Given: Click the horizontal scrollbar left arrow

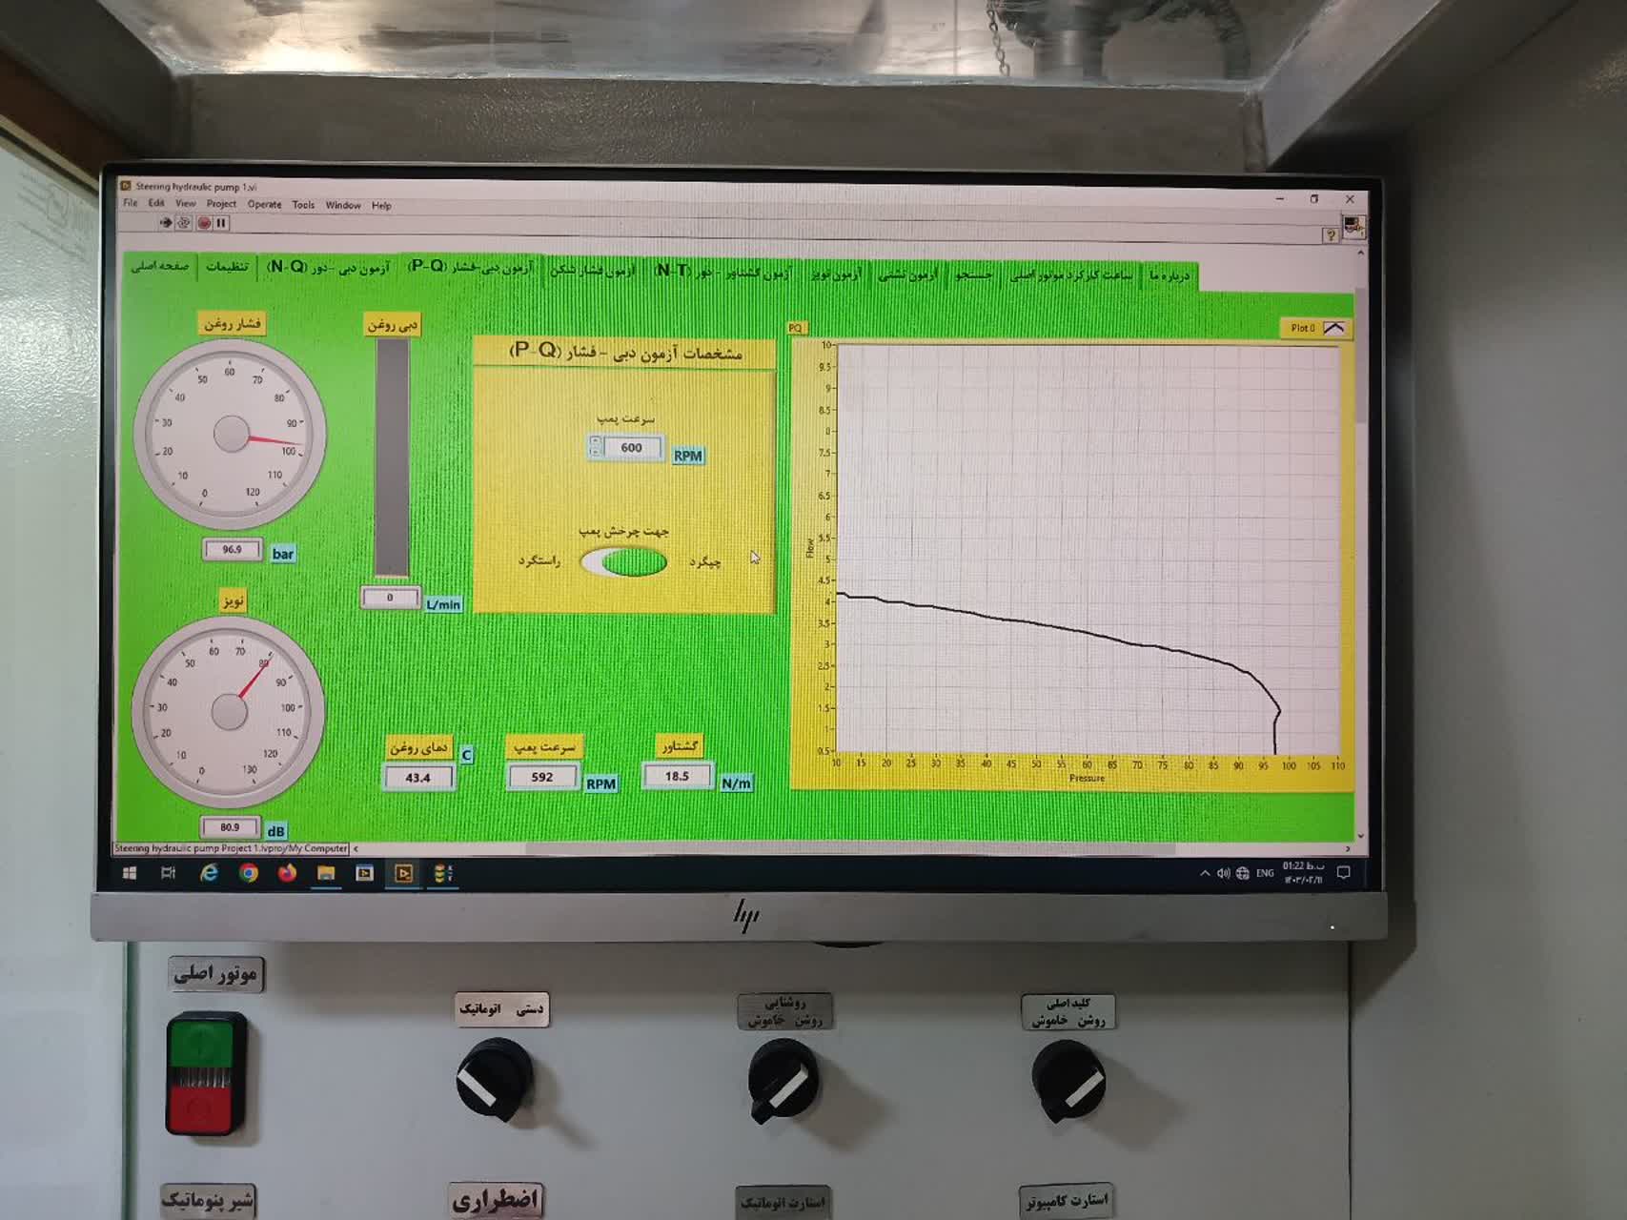Looking at the screenshot, I should point(356,848).
